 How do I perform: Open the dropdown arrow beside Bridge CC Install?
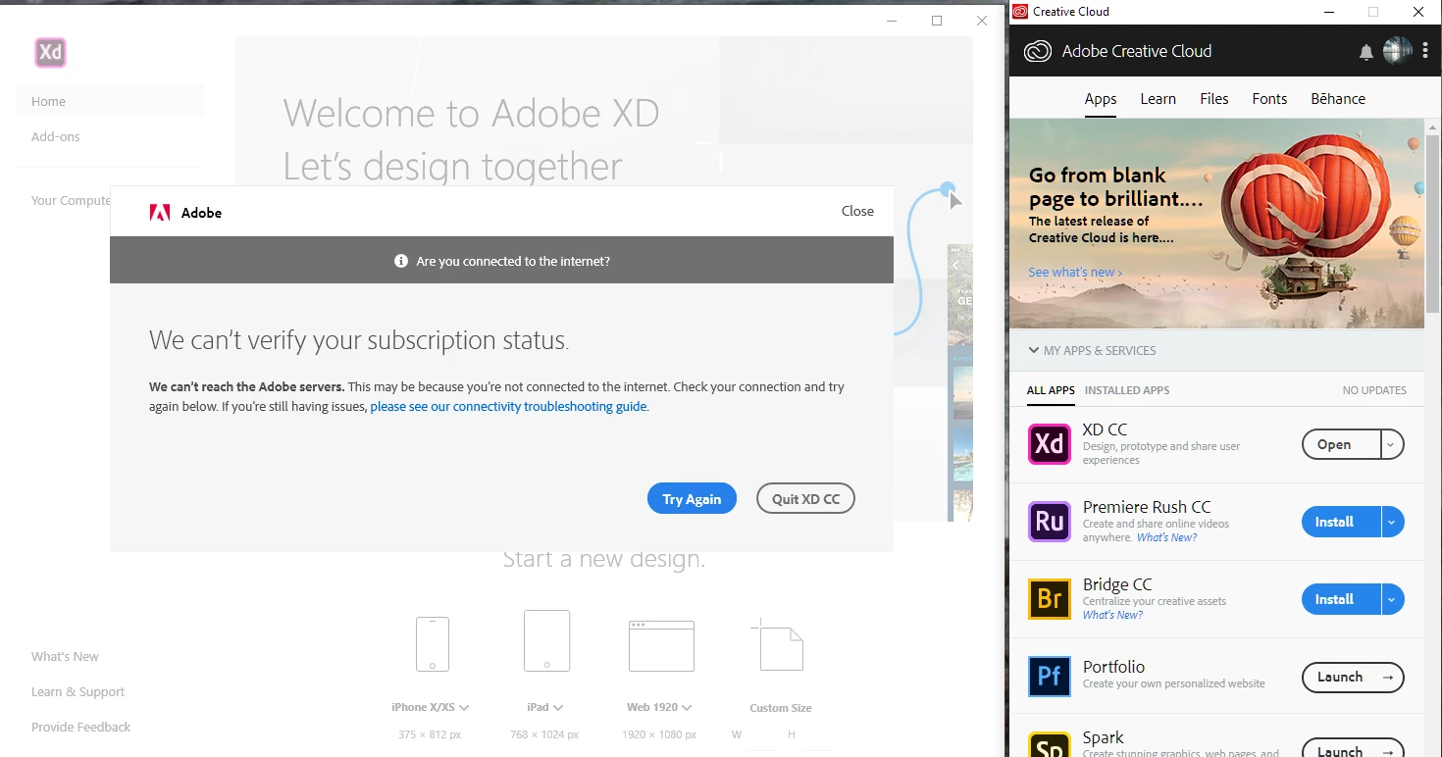pos(1391,599)
